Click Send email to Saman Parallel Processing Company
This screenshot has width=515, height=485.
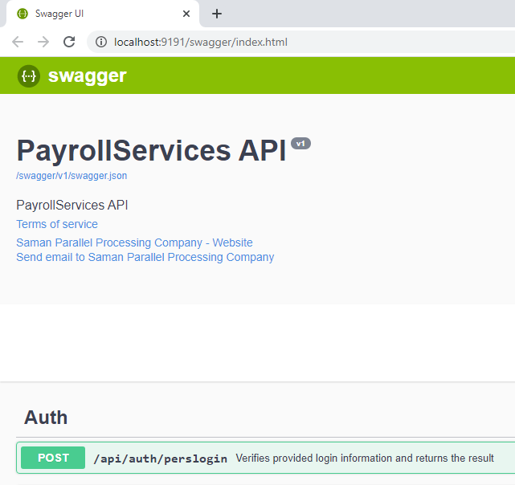[x=145, y=257]
